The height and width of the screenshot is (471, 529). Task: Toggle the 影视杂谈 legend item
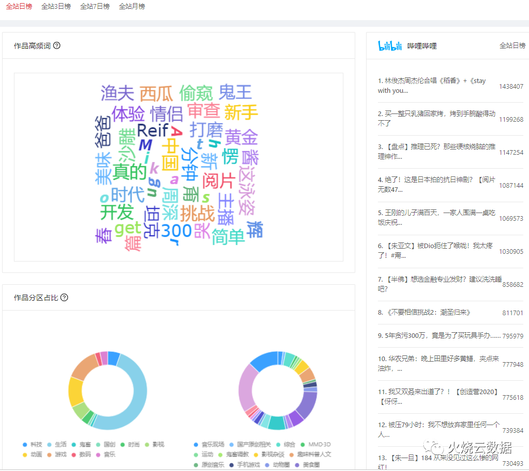(269, 454)
